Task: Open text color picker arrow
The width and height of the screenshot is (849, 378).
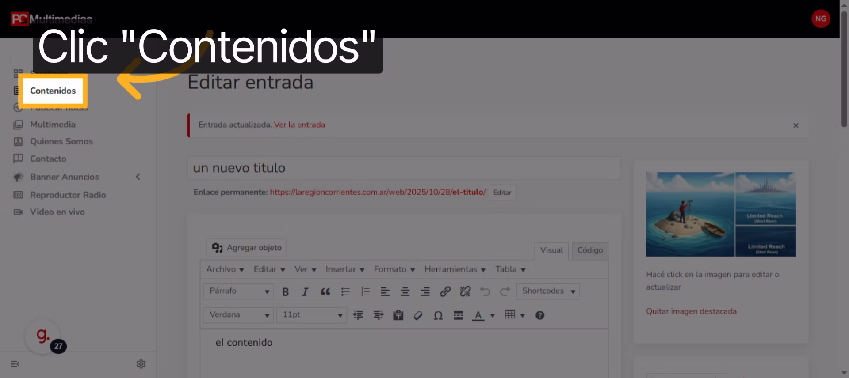Action: click(493, 315)
